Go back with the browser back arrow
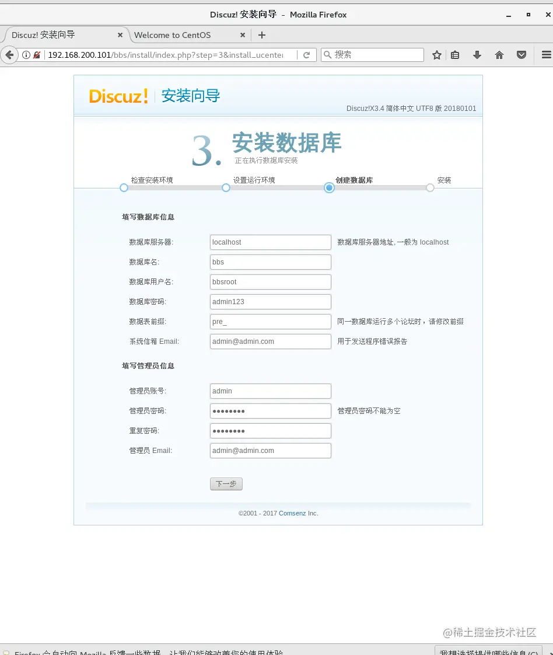The height and width of the screenshot is (655, 553). 9,55
